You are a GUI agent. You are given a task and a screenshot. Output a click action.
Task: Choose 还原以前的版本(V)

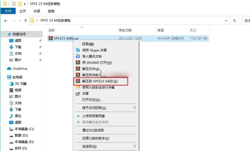(x=106, y=138)
